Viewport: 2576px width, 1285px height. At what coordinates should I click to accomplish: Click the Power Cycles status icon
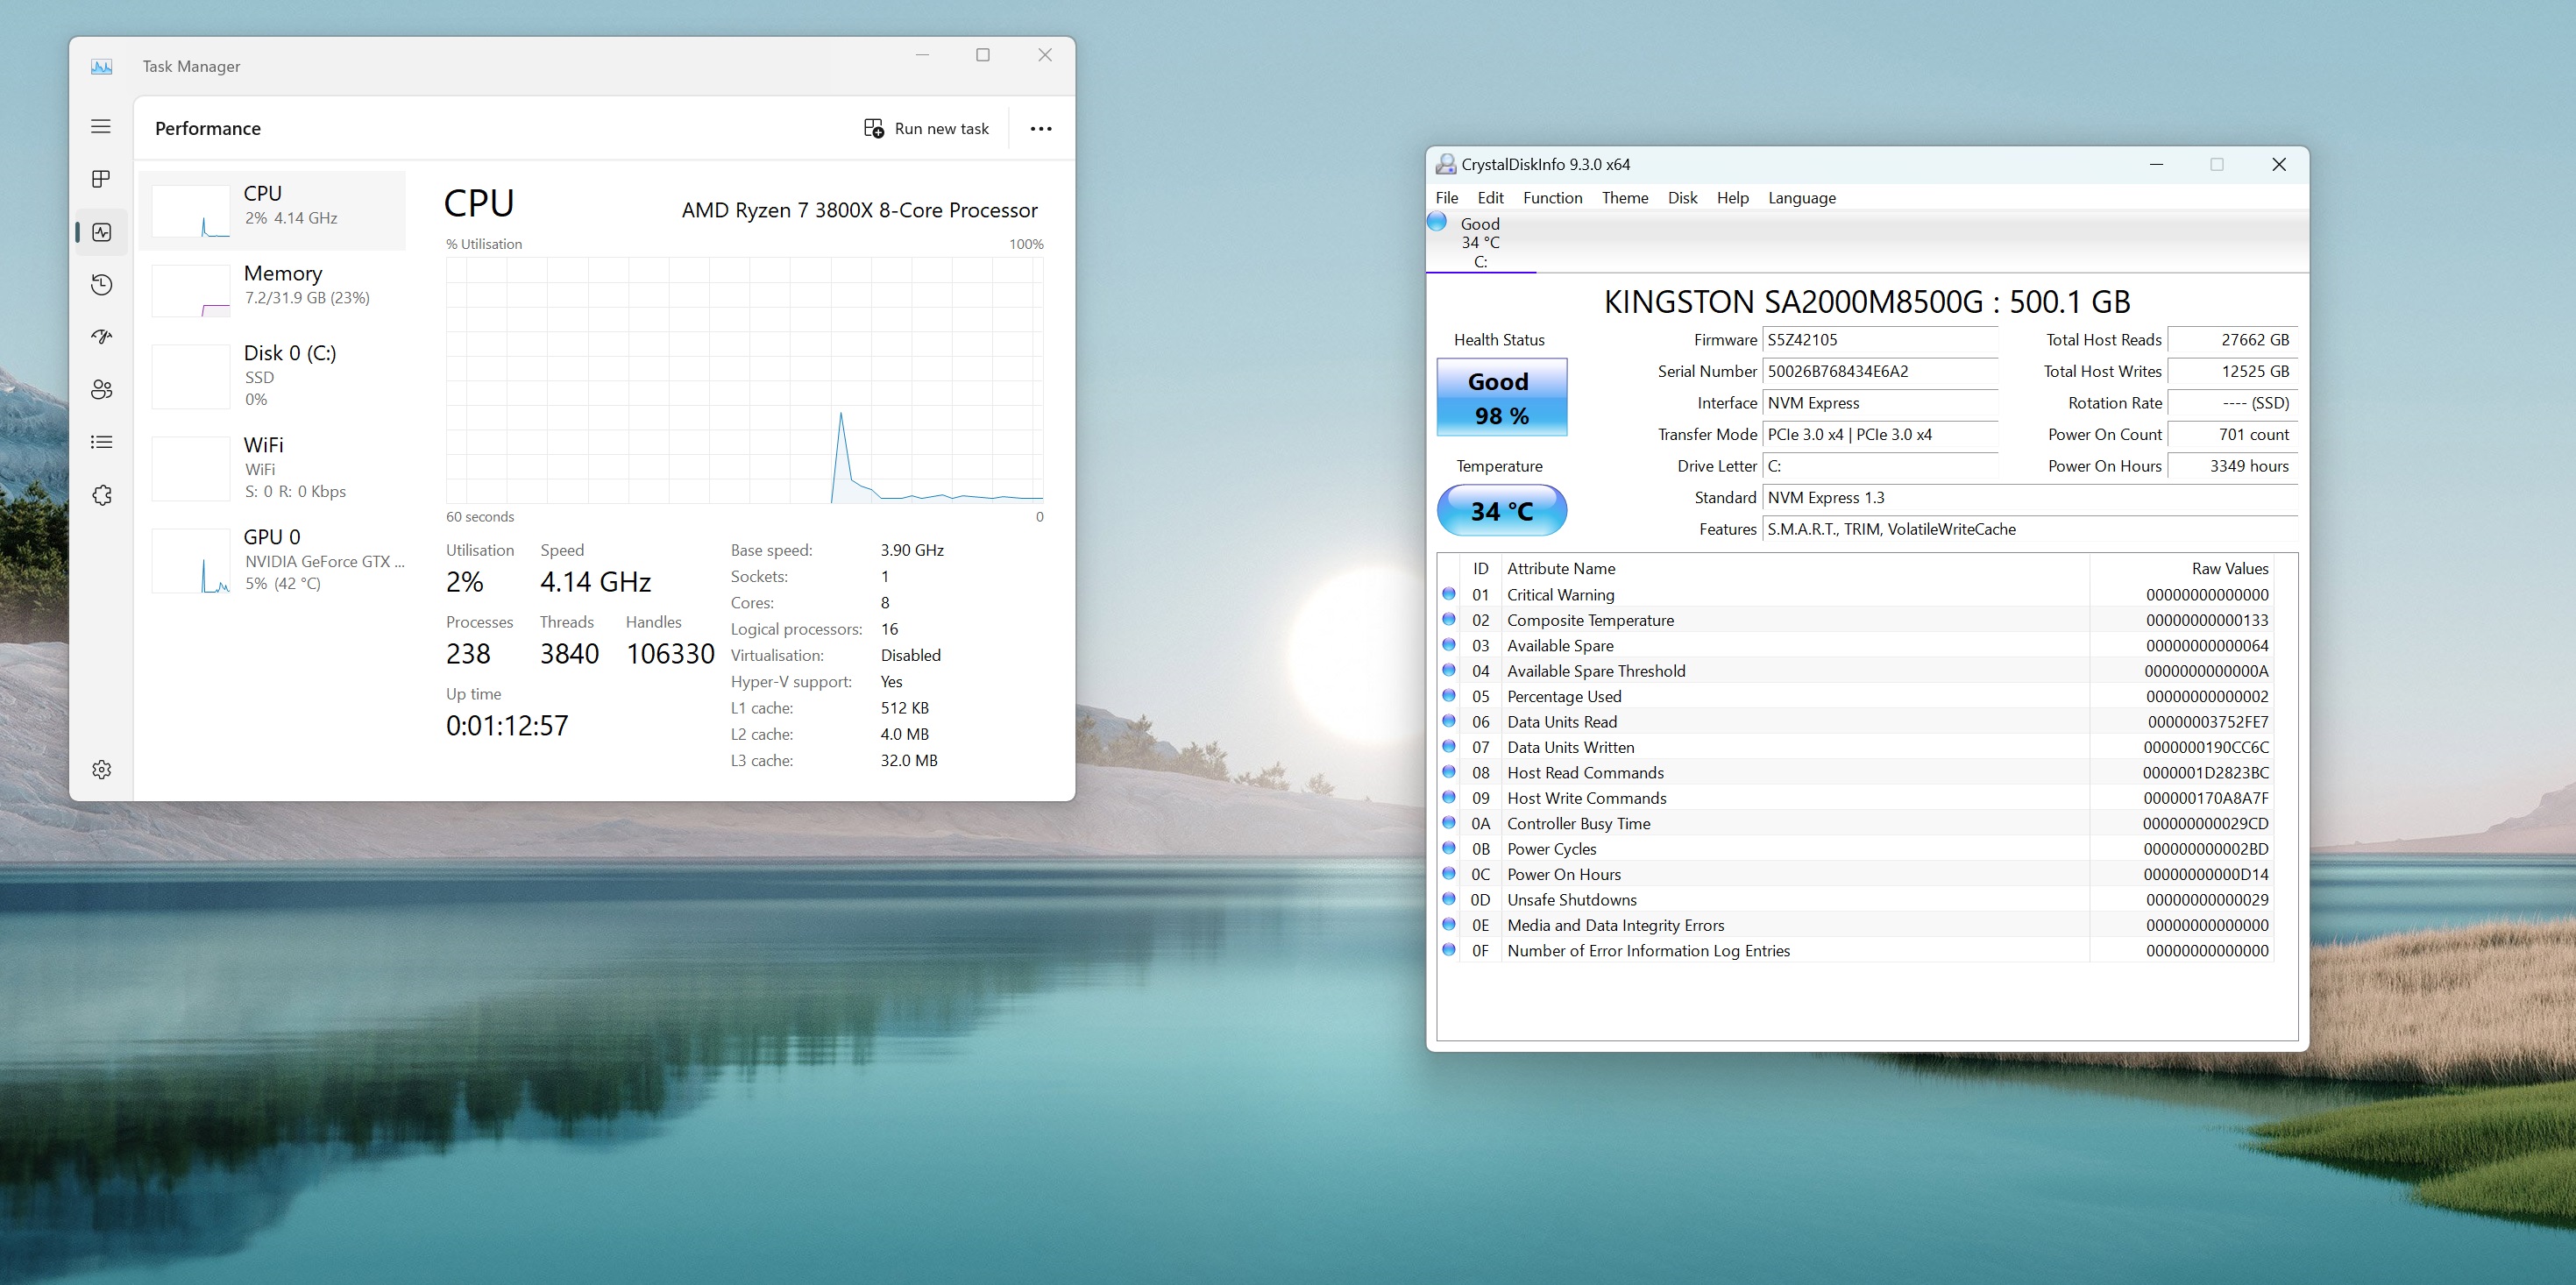(x=1449, y=848)
